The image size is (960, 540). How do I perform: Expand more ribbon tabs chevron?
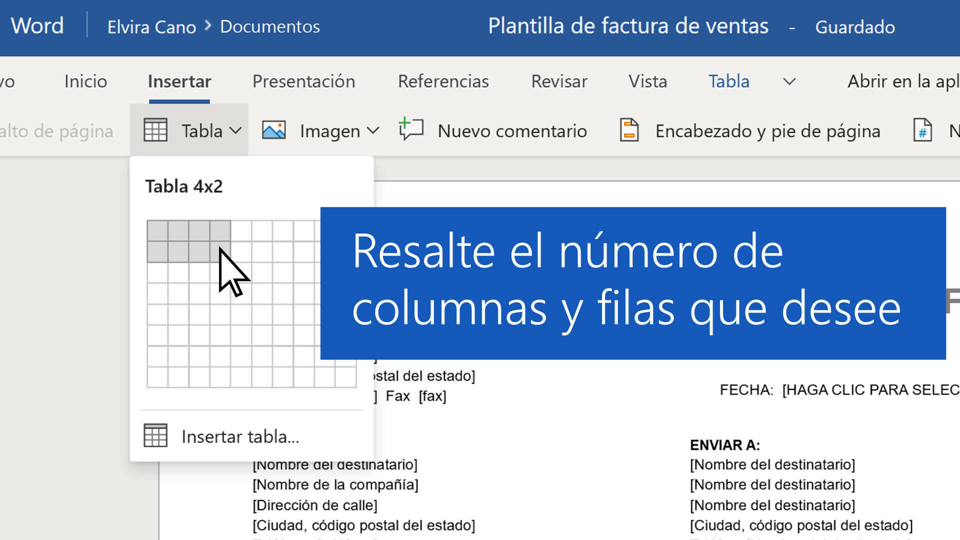(x=789, y=81)
